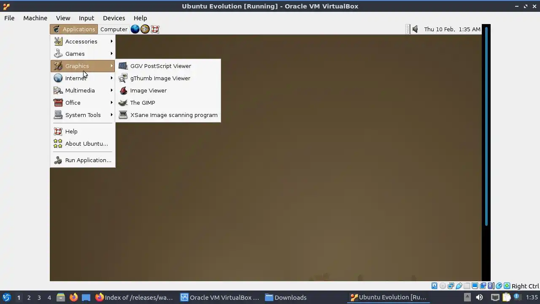Screen dimensions: 540x304
Task: Launch Firefox from host taskbar launcher
Action: [73, 297]
